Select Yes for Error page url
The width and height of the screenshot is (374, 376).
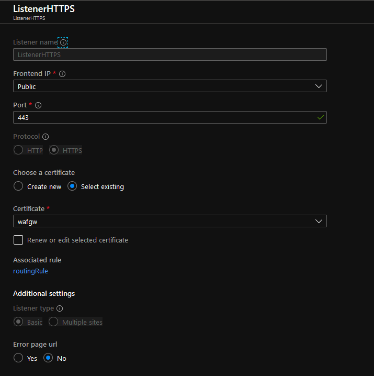18,358
